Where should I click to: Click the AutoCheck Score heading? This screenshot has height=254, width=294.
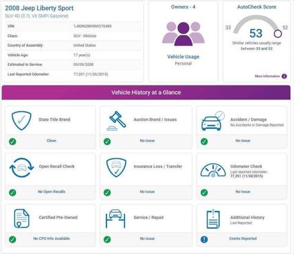(x=256, y=7)
